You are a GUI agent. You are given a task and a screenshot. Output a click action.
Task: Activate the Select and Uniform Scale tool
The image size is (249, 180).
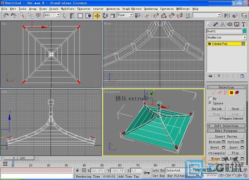click(x=113, y=16)
